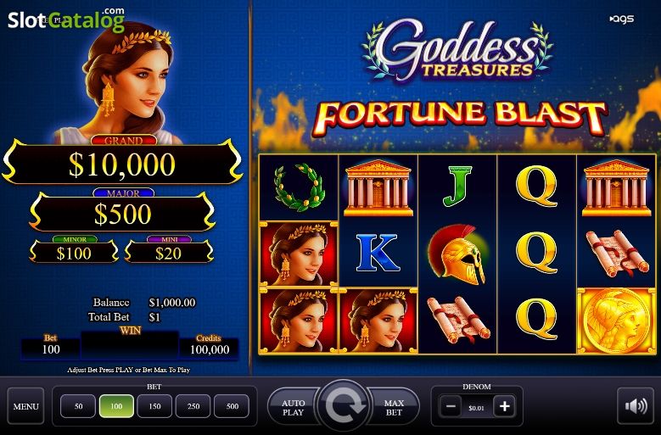Image resolution: width=661 pixels, height=435 pixels.
Task: Select the 150 bet option
Action: 154,406
